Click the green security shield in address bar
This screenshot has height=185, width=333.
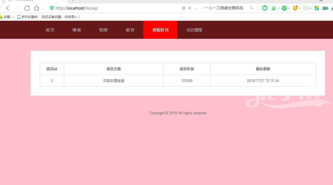click(x=52, y=8)
